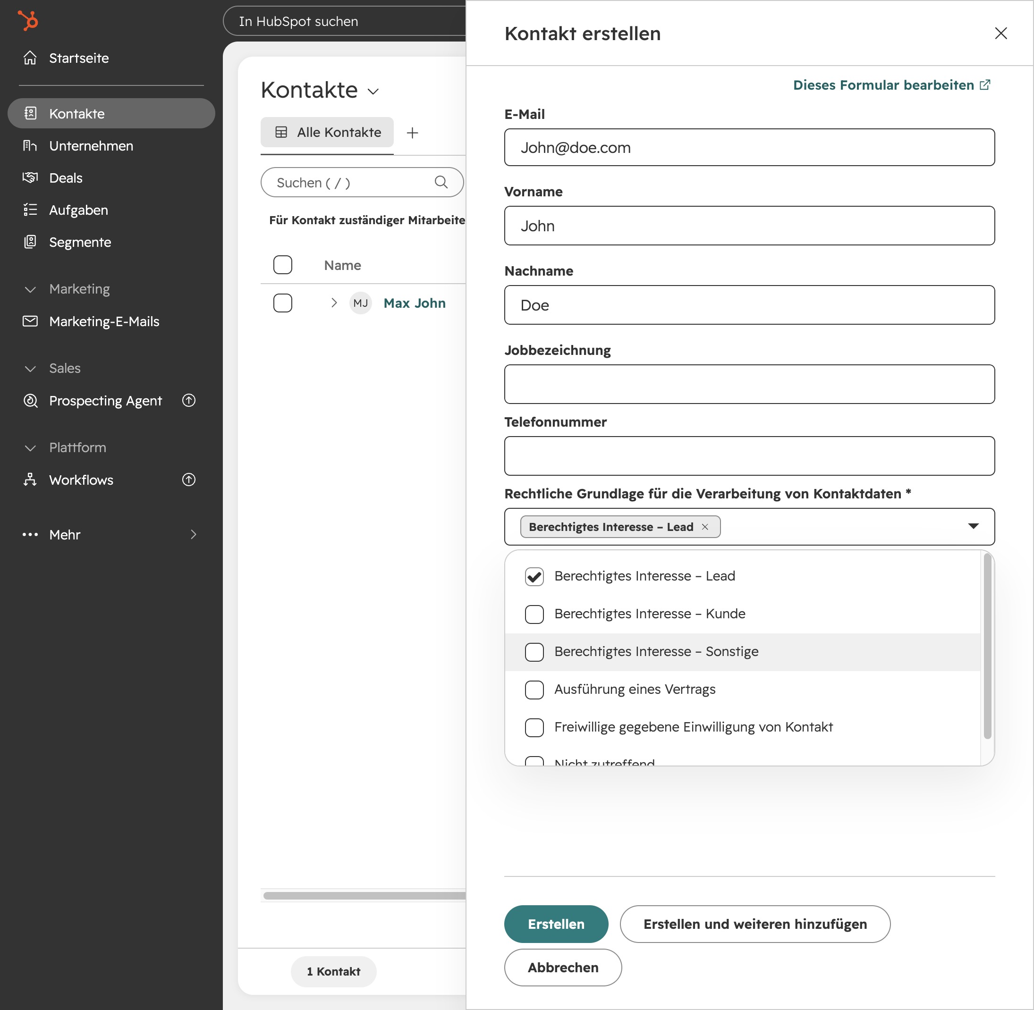Expand the Max John row chevron
Viewport: 1034px width, 1010px height.
(334, 303)
